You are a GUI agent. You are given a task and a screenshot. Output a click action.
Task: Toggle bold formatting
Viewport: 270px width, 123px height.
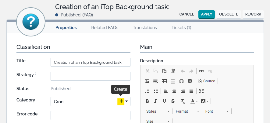(x=147, y=101)
